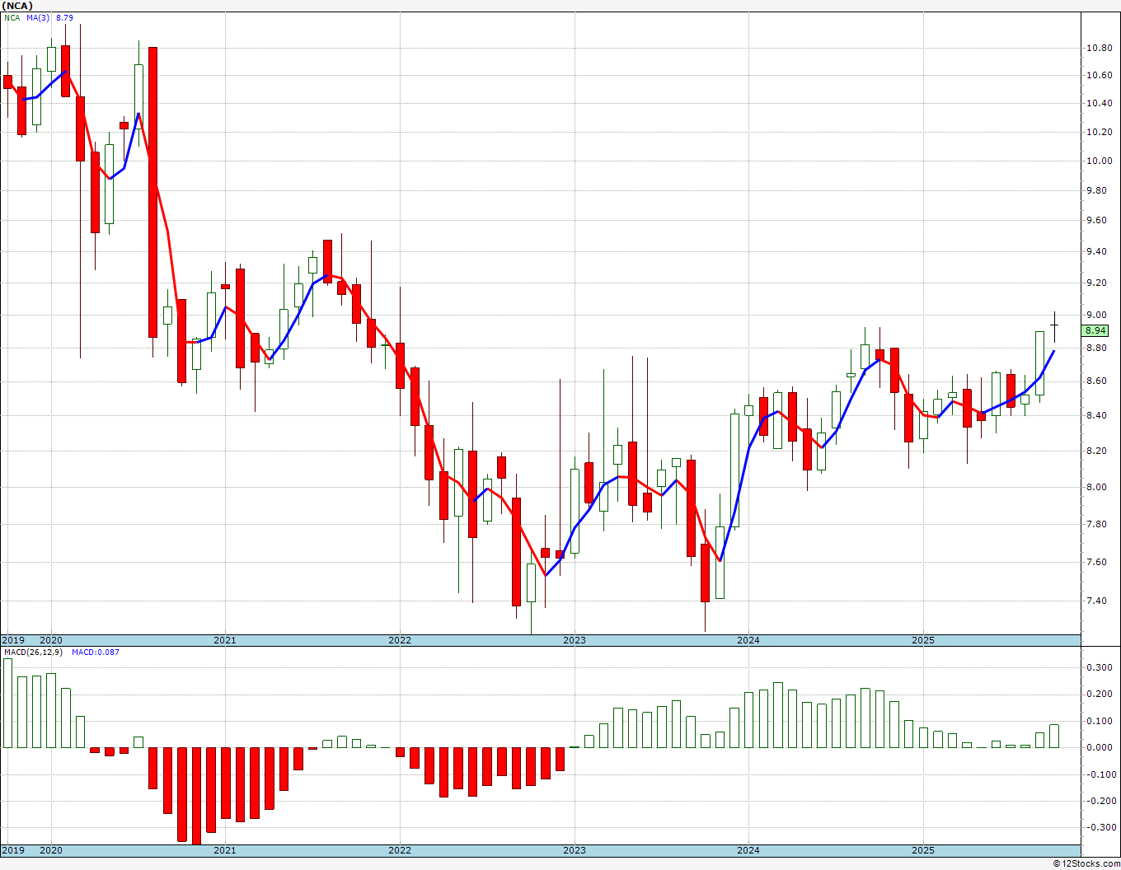Select 2021 on the price chart time axis
Image resolution: width=1121 pixels, height=870 pixels.
pos(225,640)
